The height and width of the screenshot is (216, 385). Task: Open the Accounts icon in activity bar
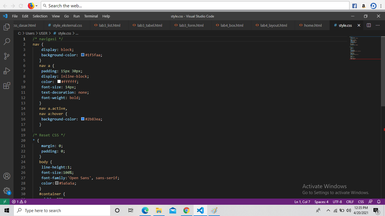coord(7,176)
